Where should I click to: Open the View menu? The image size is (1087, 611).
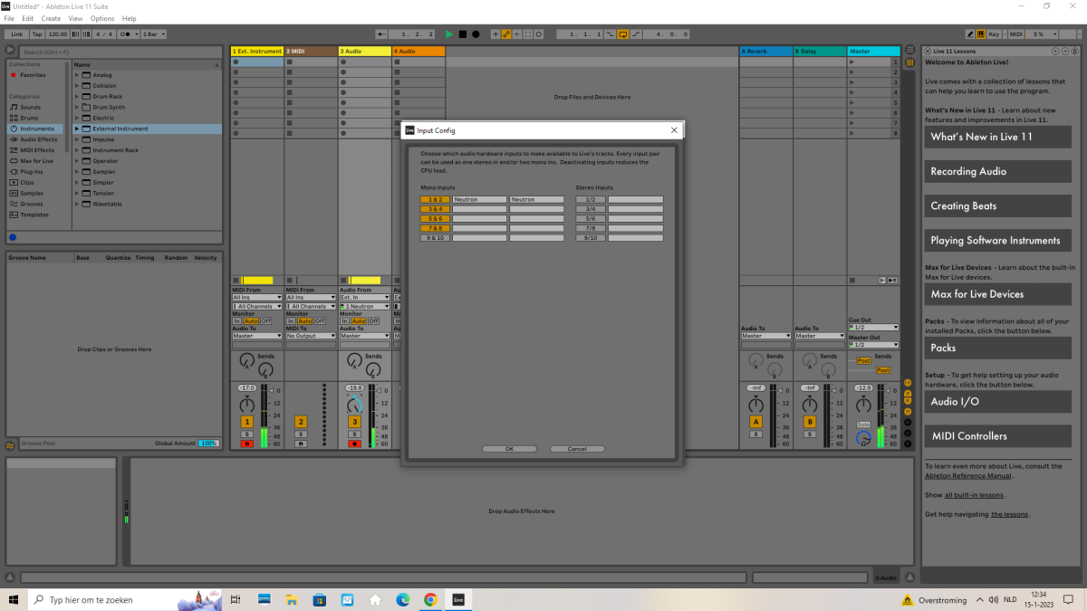(75, 18)
